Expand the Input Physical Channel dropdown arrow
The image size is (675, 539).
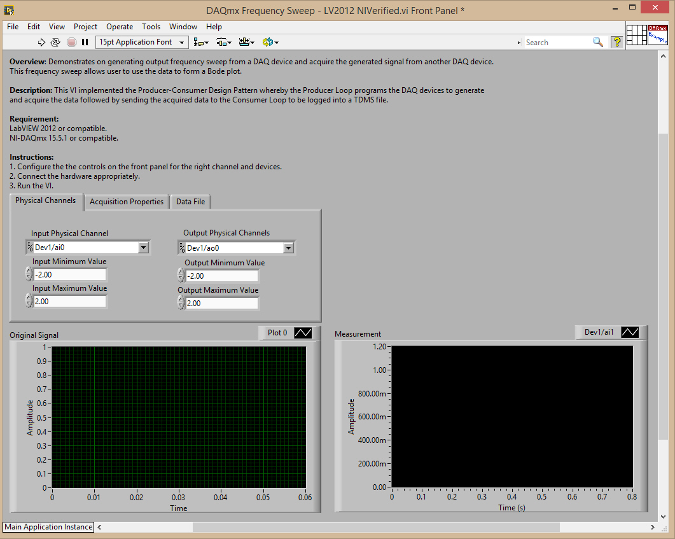[143, 247]
